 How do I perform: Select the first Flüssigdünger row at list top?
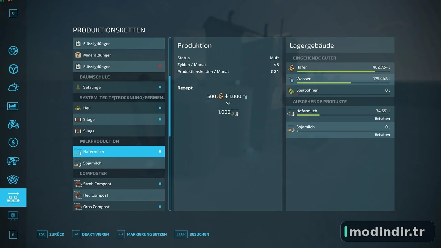119,44
